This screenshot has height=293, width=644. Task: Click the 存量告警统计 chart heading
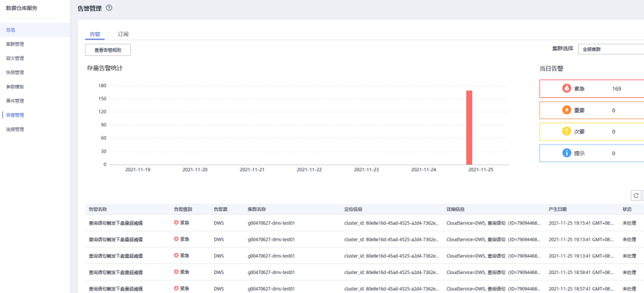(105, 68)
